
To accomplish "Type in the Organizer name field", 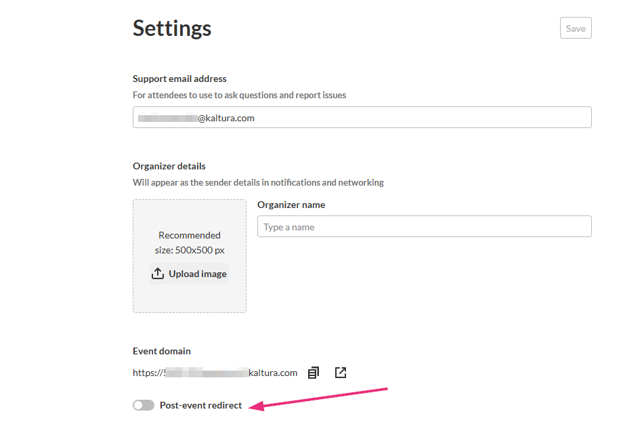I will pyautogui.click(x=424, y=227).
